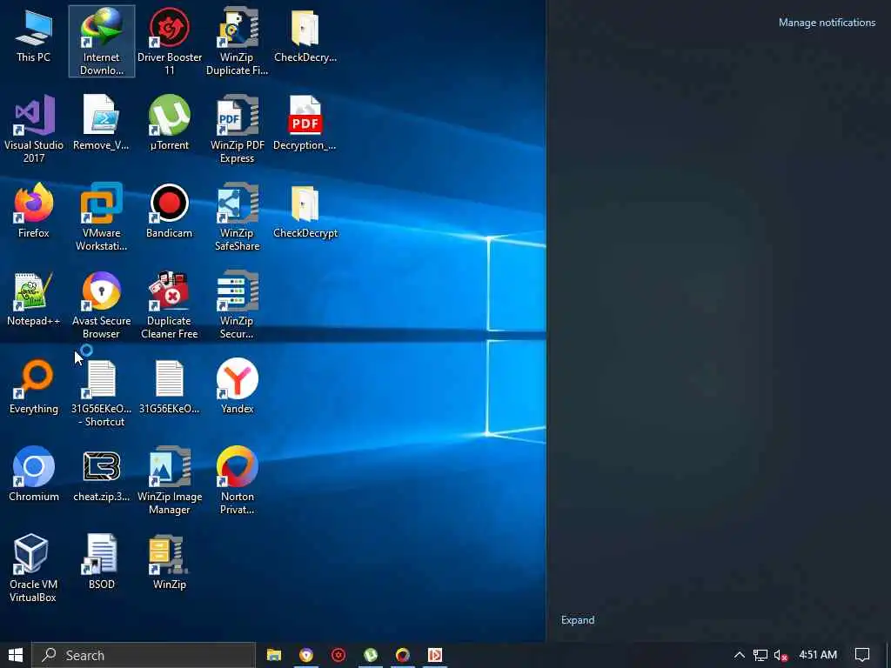Click Expand in the Action Center
Image resolution: width=891 pixels, height=668 pixels.
tap(578, 620)
